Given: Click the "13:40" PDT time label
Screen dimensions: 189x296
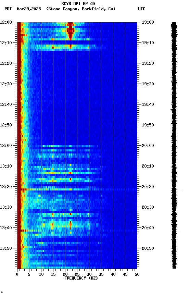Looking at the screenshot, I should pos(6,228).
